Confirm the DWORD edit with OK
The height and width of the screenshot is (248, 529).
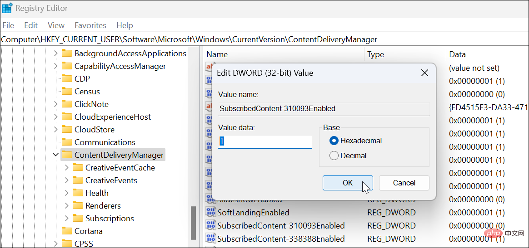pos(348,183)
